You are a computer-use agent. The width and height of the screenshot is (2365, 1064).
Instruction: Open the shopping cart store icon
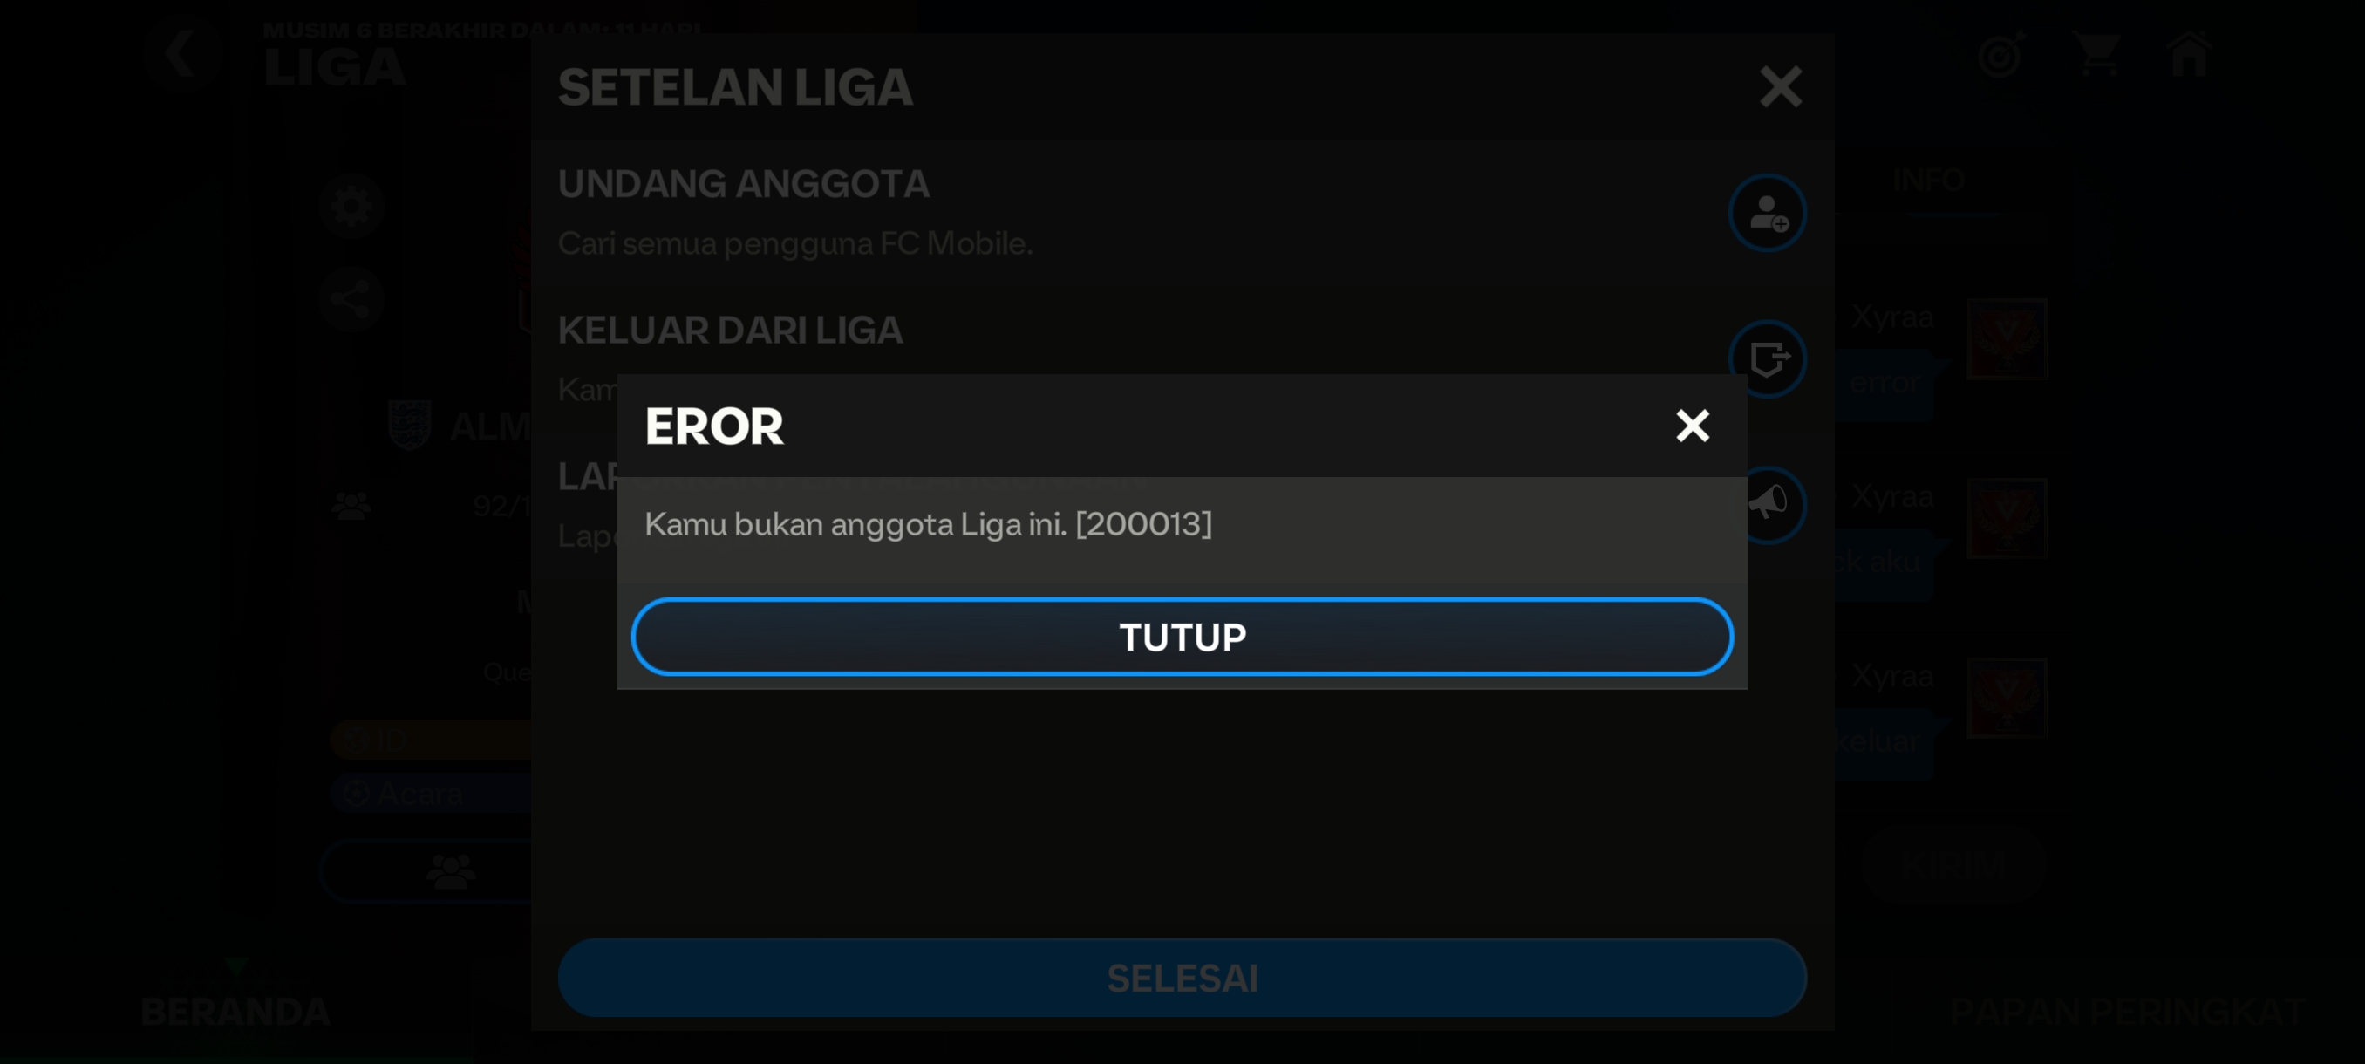coord(2098,54)
